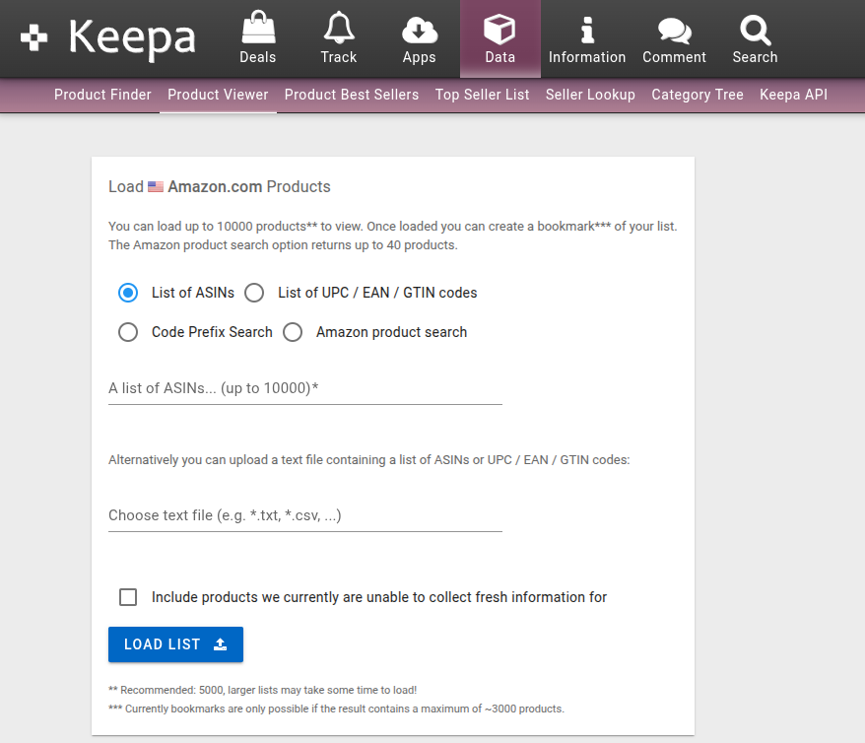Open the Category Tree section
Screen dimensions: 865x743
tap(697, 95)
